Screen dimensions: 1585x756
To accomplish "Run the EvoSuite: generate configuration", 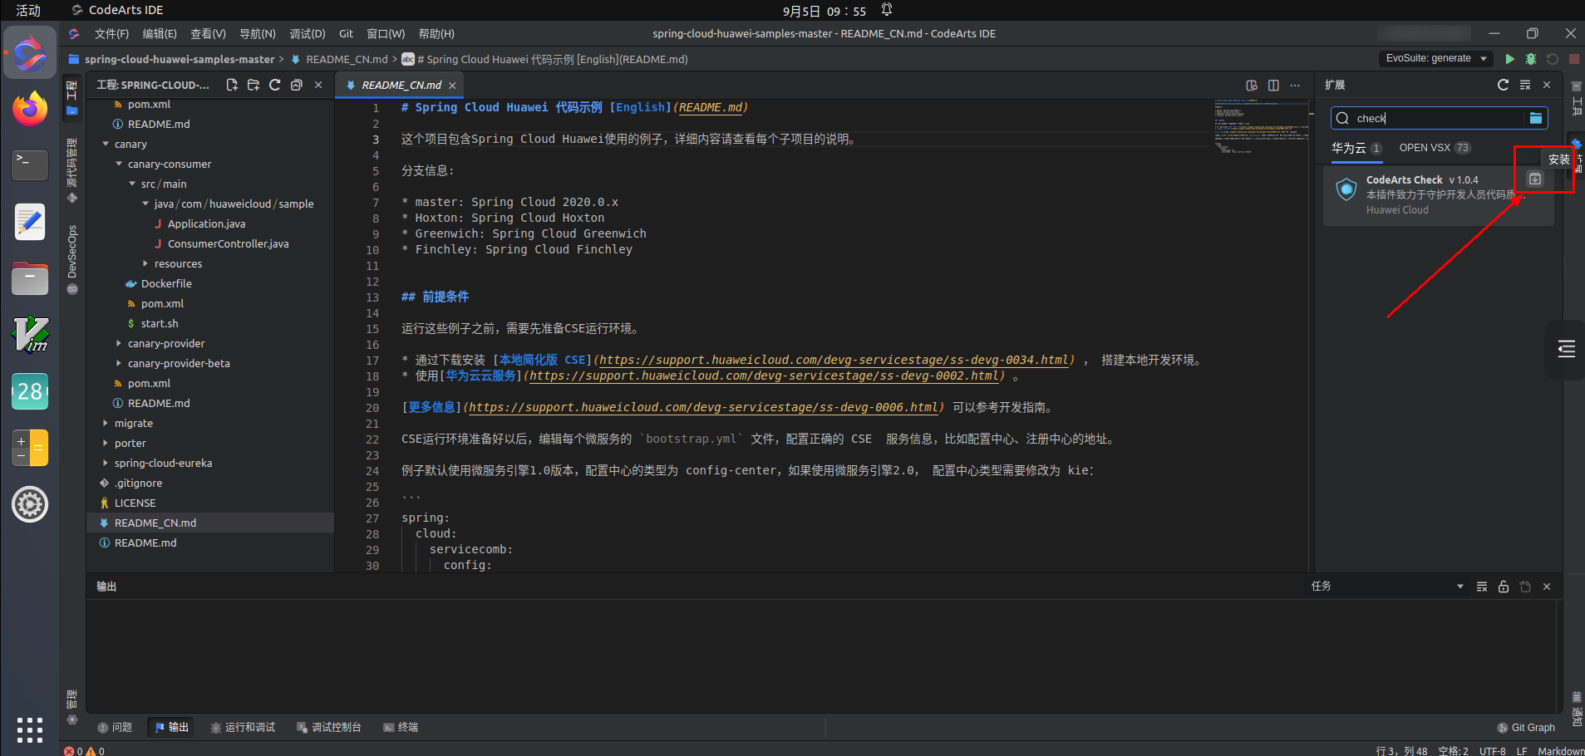I will [x=1509, y=59].
